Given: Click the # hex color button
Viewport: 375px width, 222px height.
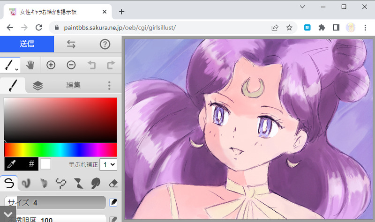Looking at the screenshot, I should pos(31,164).
